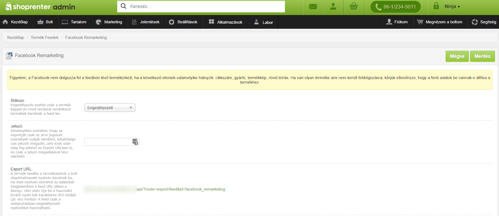
Task: Click the Tartalom monitor icon
Action: coord(65,22)
